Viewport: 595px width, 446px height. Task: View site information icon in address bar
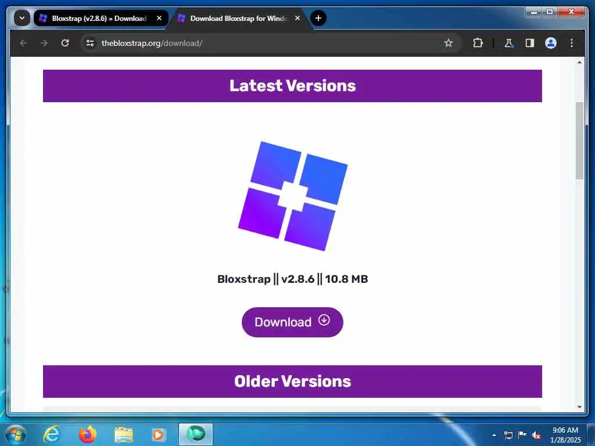pos(90,43)
